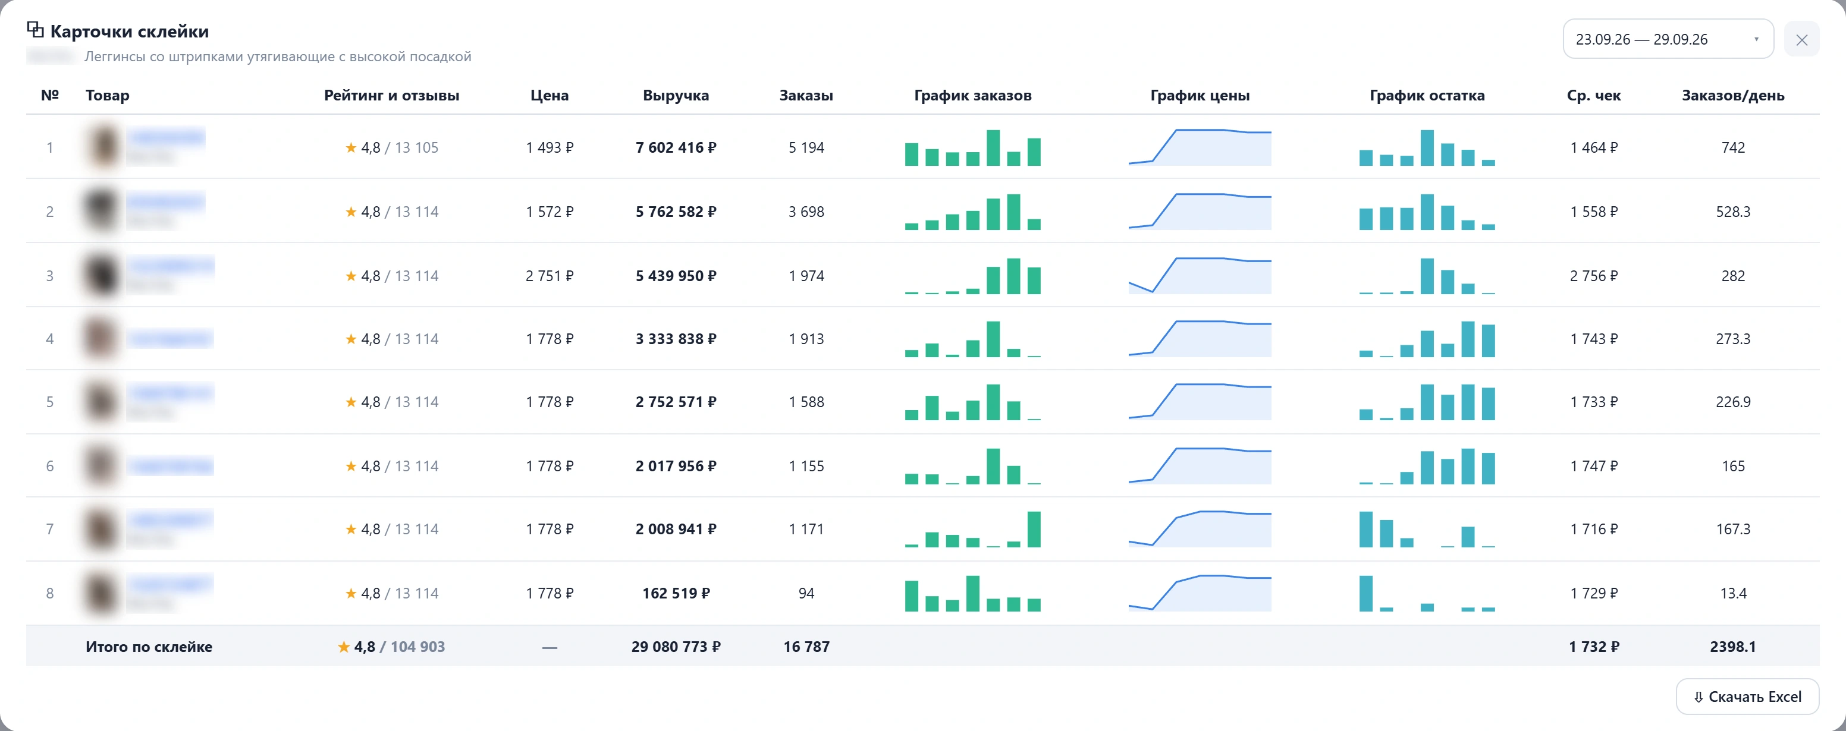This screenshot has width=1846, height=731.
Task: Click the Цена column header
Action: click(550, 95)
